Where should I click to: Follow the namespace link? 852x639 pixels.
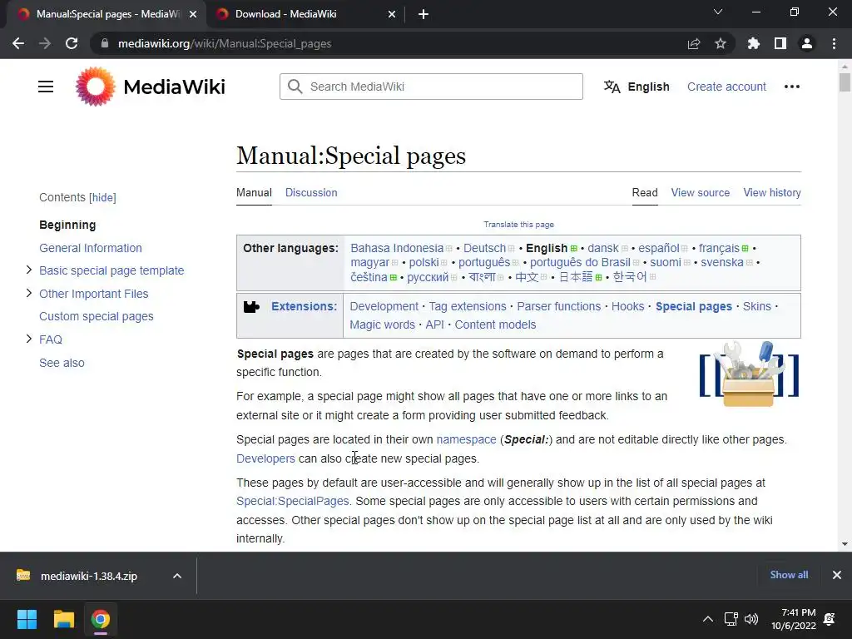tap(466, 439)
